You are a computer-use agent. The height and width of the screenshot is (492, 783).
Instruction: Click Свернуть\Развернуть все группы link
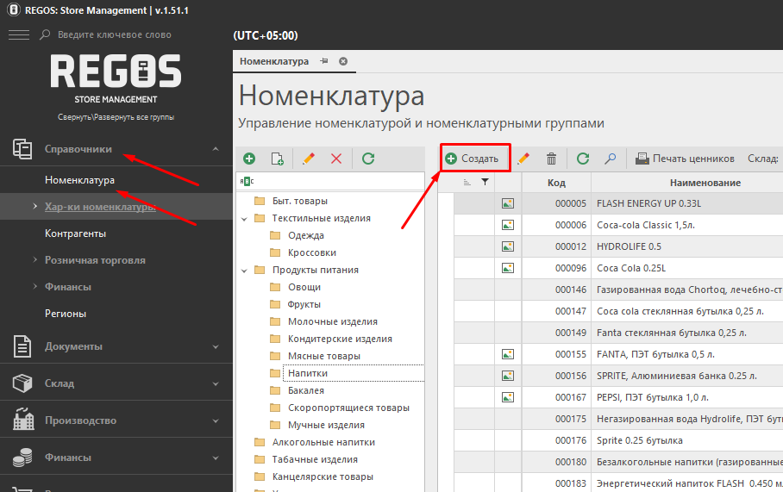[x=116, y=117]
